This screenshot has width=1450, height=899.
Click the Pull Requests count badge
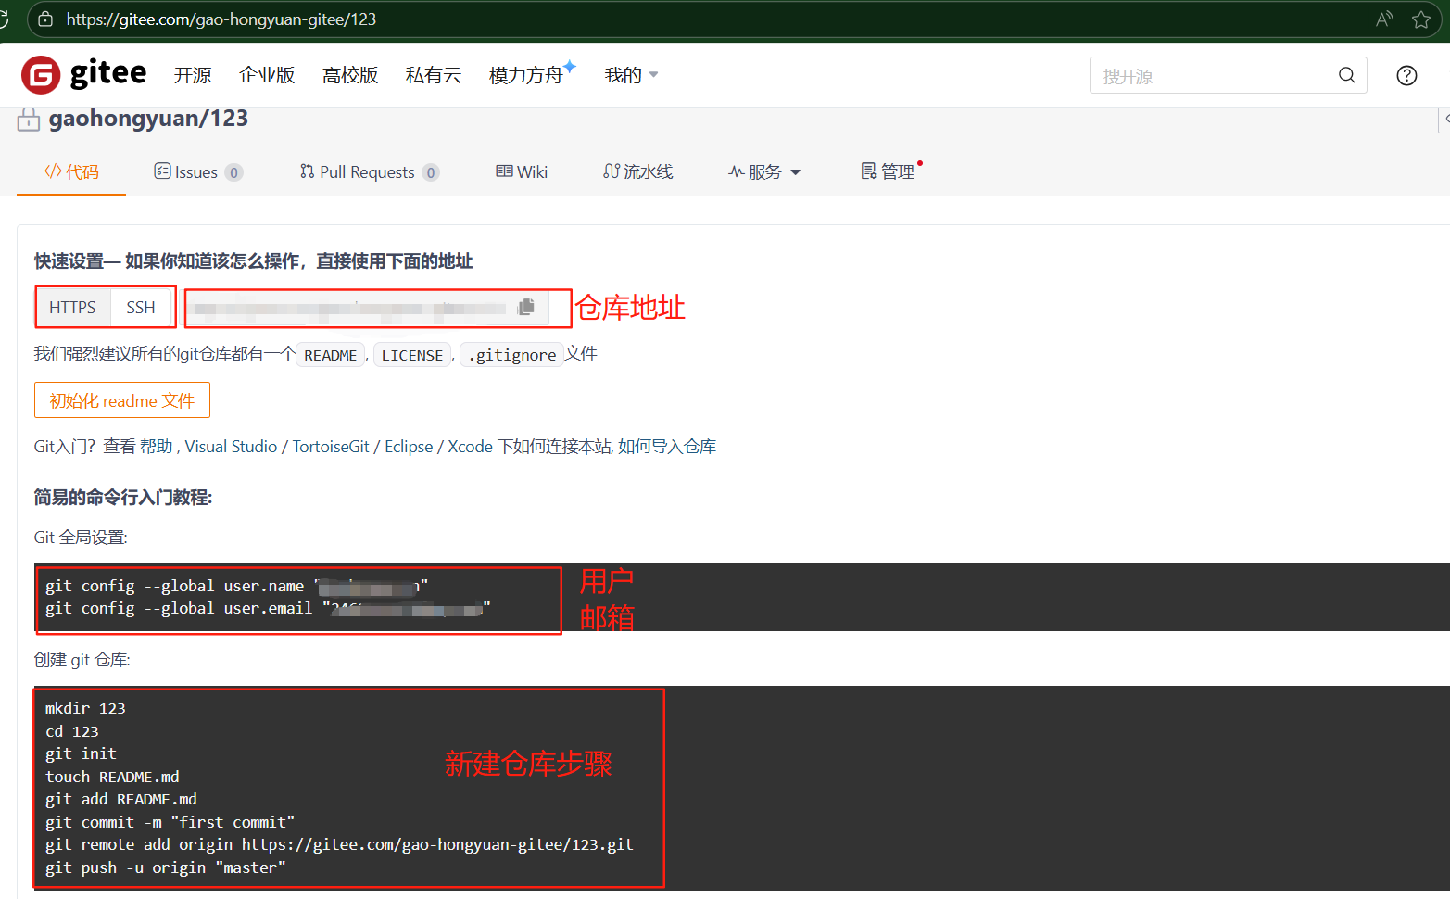[x=431, y=172]
